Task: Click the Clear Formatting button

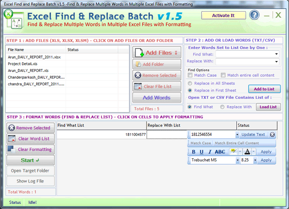Action: pyautogui.click(x=30, y=150)
